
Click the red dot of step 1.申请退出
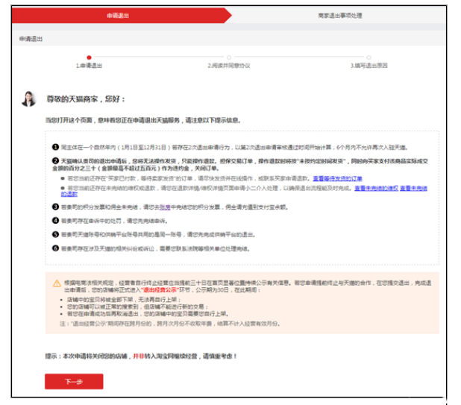coord(89,57)
